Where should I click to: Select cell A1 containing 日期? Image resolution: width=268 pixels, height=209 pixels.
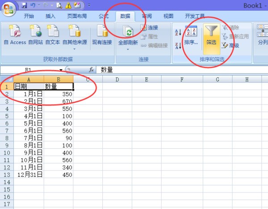click(x=29, y=87)
